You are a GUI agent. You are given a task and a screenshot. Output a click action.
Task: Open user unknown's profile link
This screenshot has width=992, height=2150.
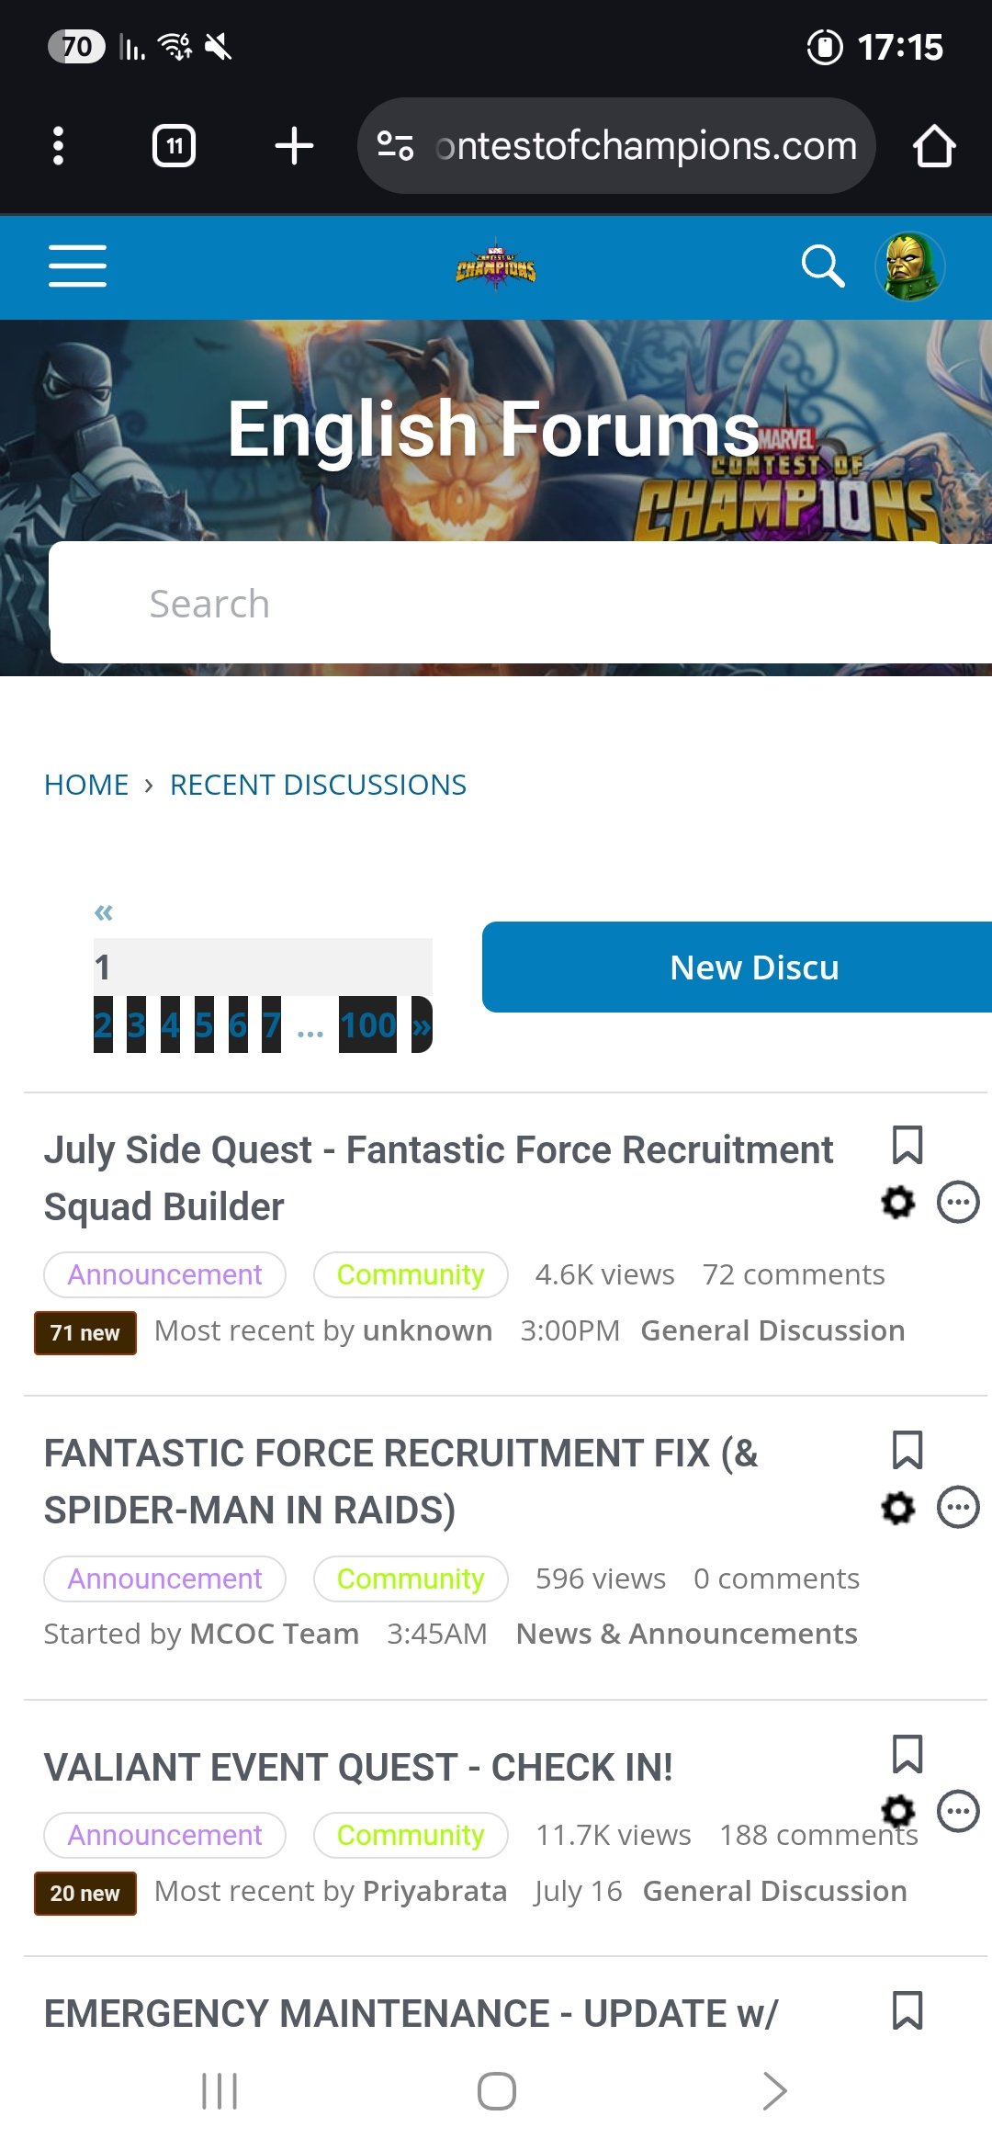click(x=427, y=1330)
